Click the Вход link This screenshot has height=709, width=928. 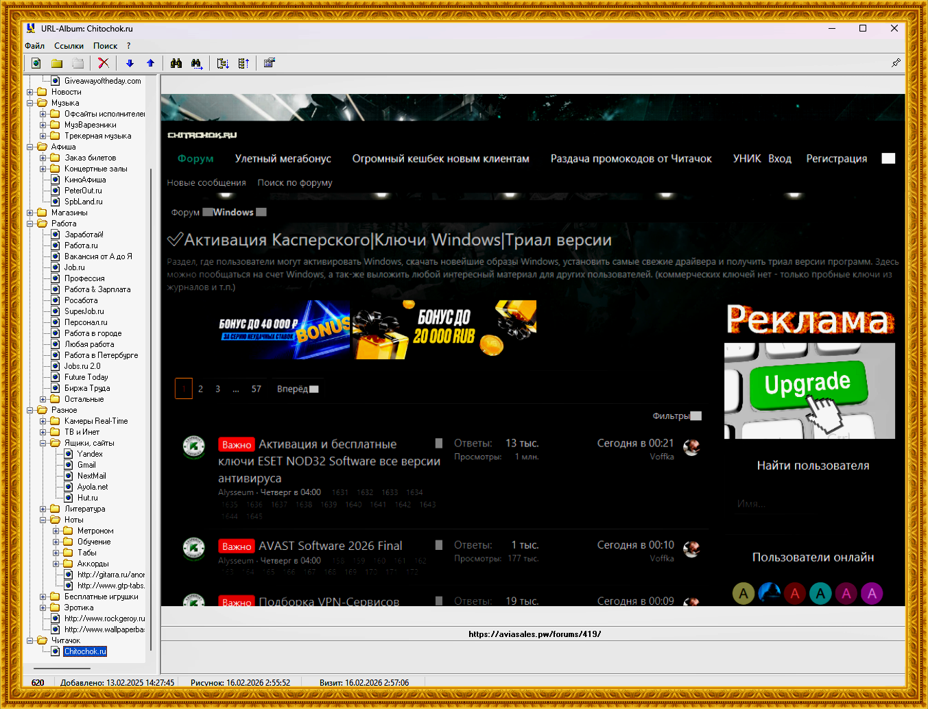[779, 158]
